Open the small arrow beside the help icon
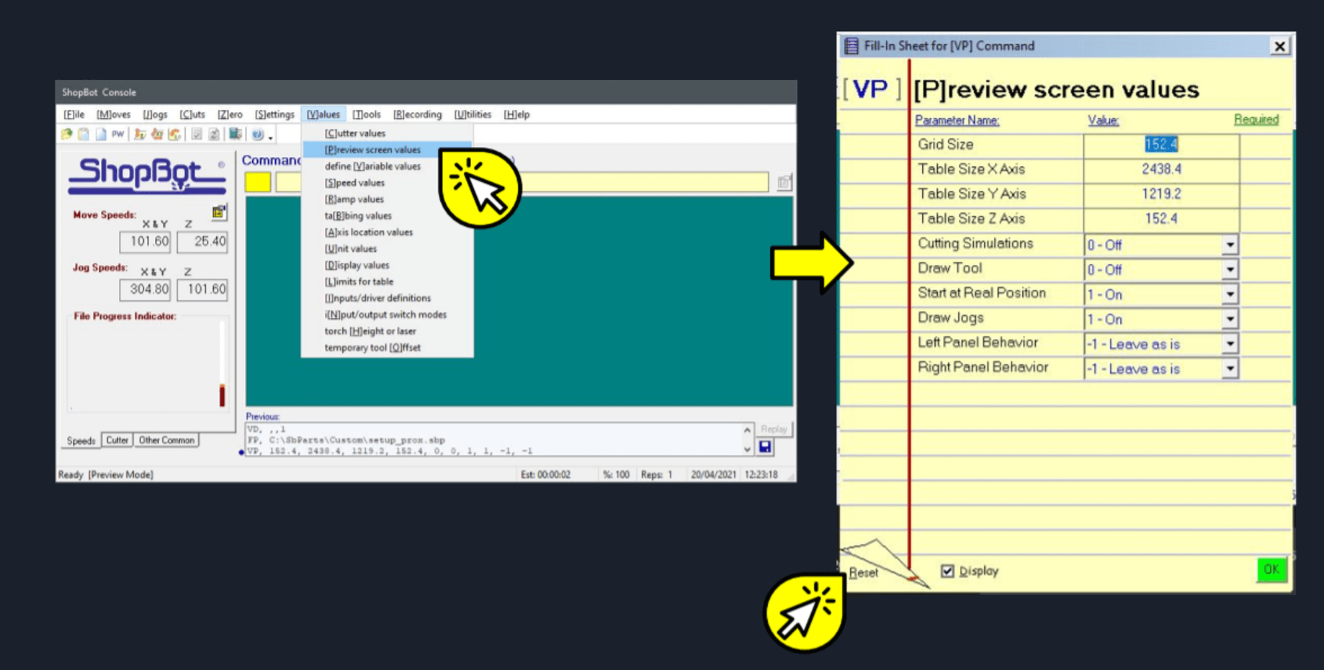 pos(271,137)
